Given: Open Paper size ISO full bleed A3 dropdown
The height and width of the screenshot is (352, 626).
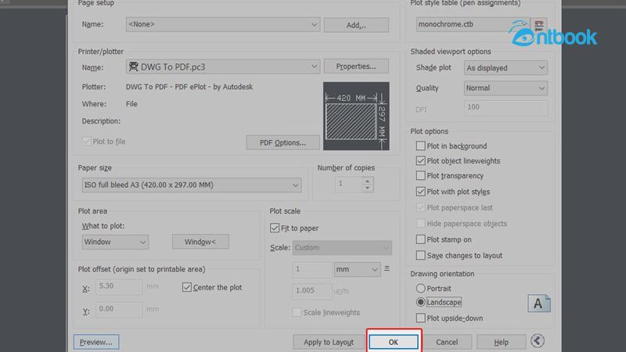Looking at the screenshot, I should click(x=192, y=185).
